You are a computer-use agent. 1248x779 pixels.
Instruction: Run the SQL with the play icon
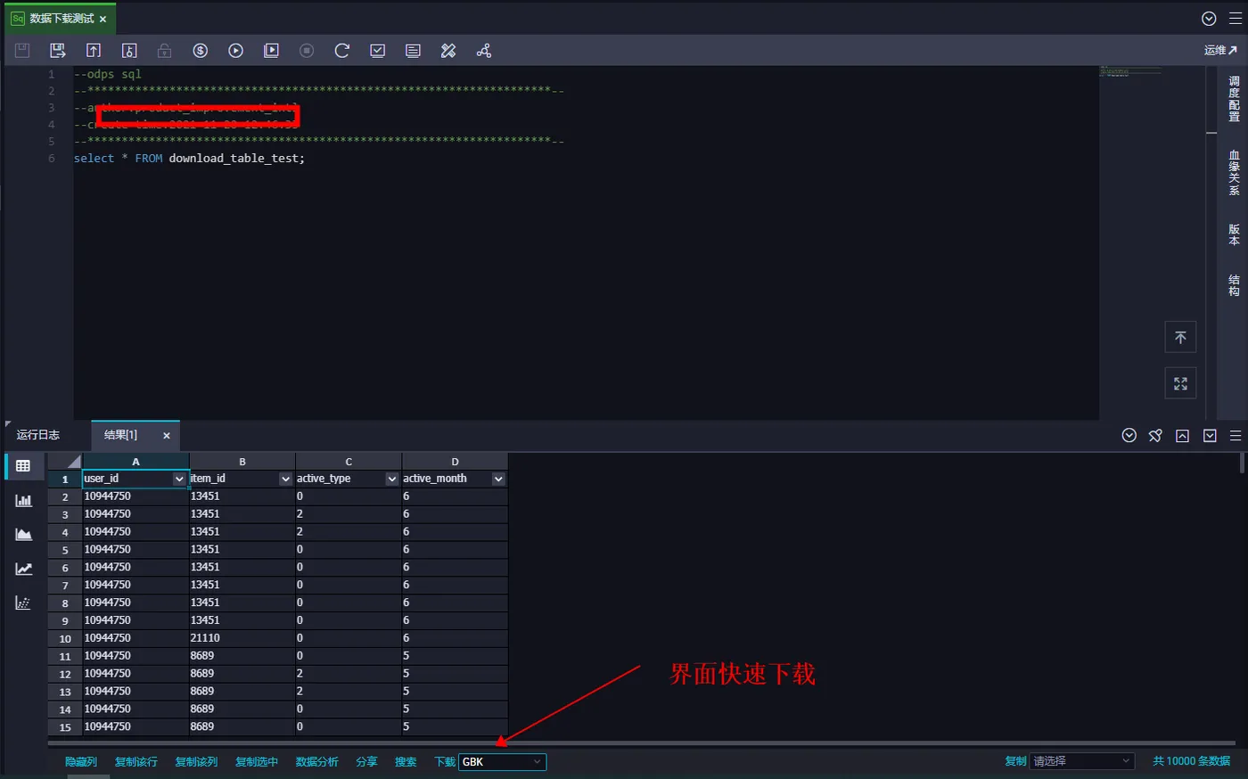(x=235, y=51)
